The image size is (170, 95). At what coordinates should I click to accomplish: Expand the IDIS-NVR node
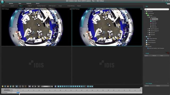click(x=148, y=35)
